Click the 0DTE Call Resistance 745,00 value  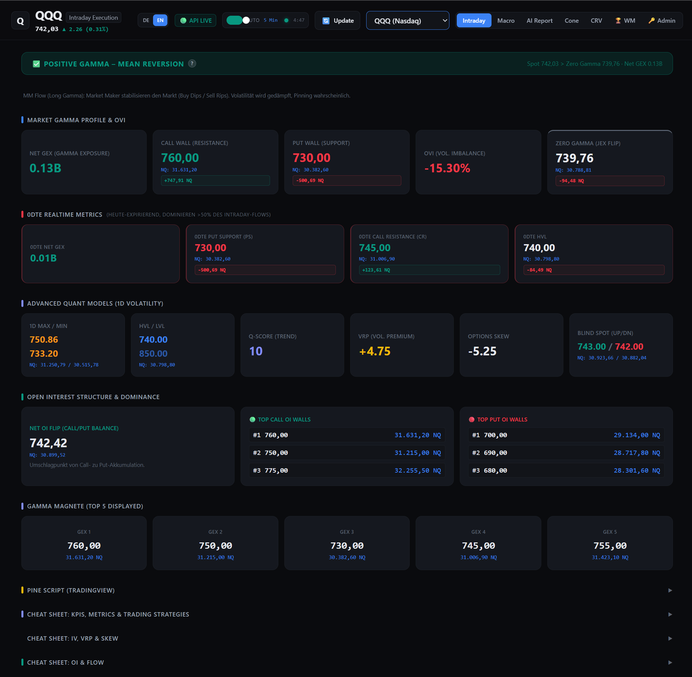(x=375, y=248)
